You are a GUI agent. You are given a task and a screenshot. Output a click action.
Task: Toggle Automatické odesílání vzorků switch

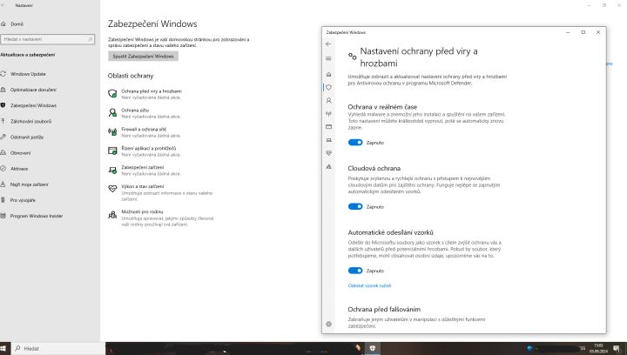tap(355, 271)
